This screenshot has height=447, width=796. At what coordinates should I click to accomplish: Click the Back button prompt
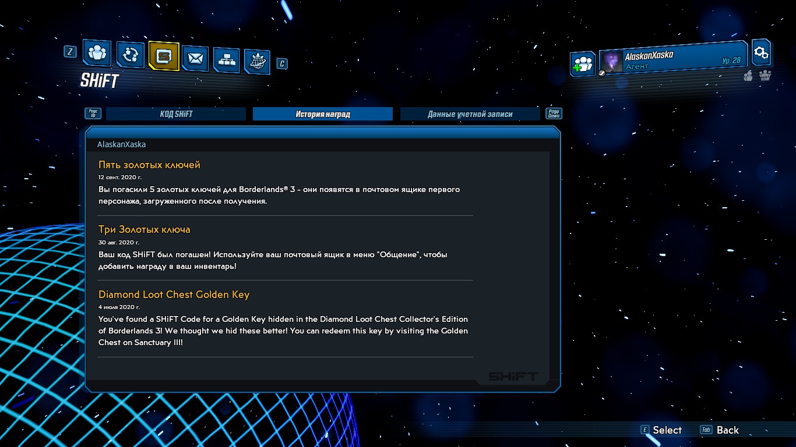(x=720, y=430)
